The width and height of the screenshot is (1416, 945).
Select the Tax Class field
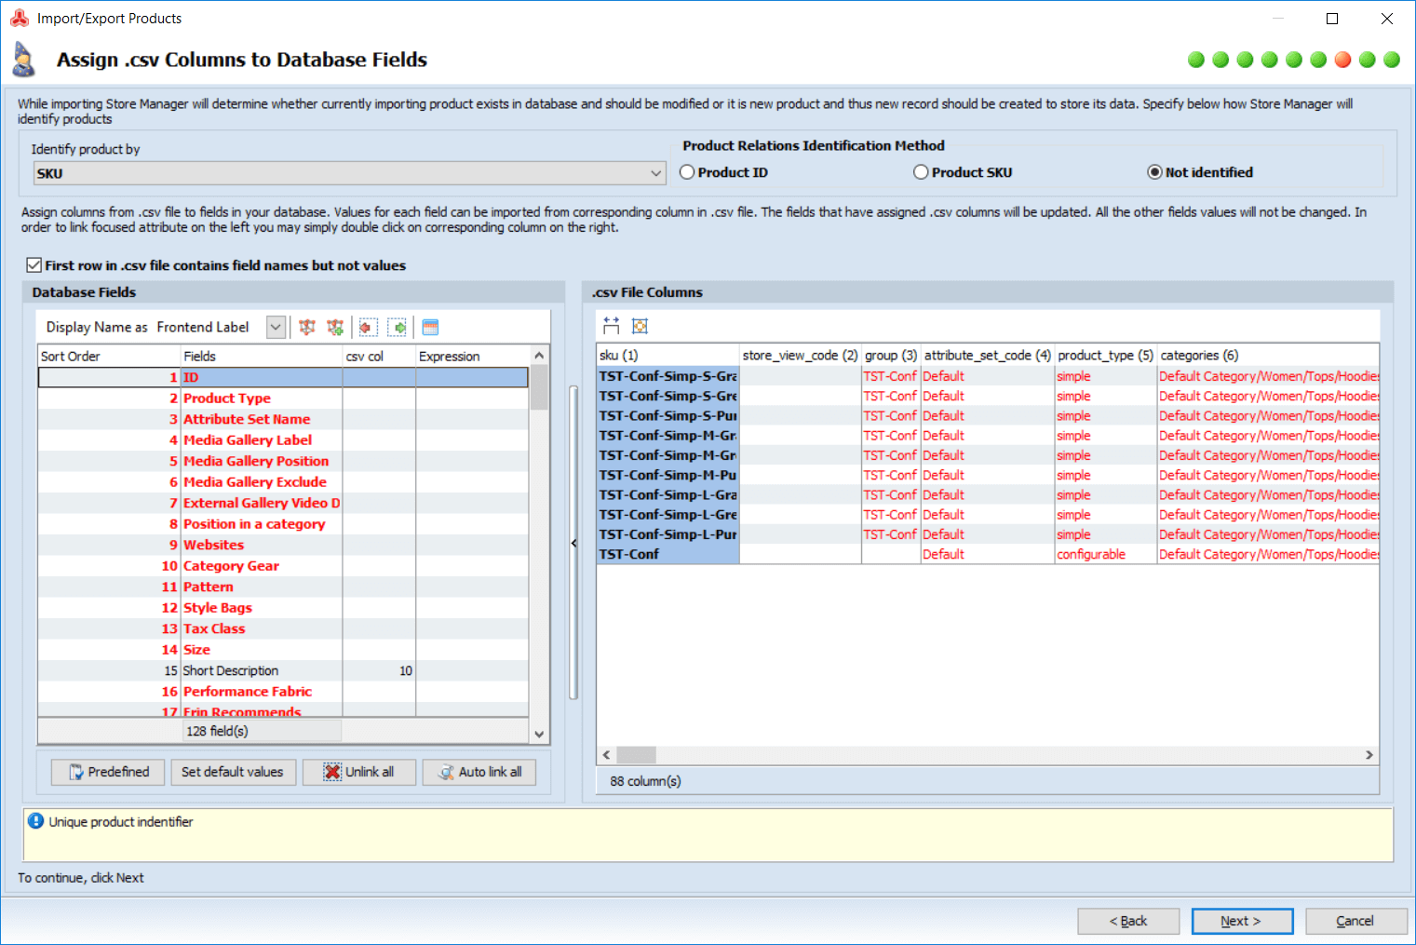tap(283, 628)
